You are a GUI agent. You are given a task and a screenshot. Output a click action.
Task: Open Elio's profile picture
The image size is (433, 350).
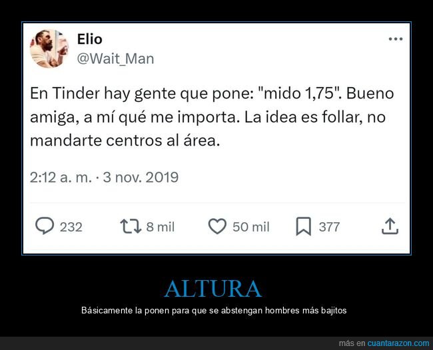tap(49, 49)
